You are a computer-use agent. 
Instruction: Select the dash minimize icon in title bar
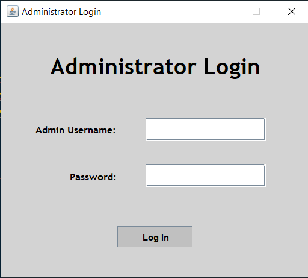point(221,11)
